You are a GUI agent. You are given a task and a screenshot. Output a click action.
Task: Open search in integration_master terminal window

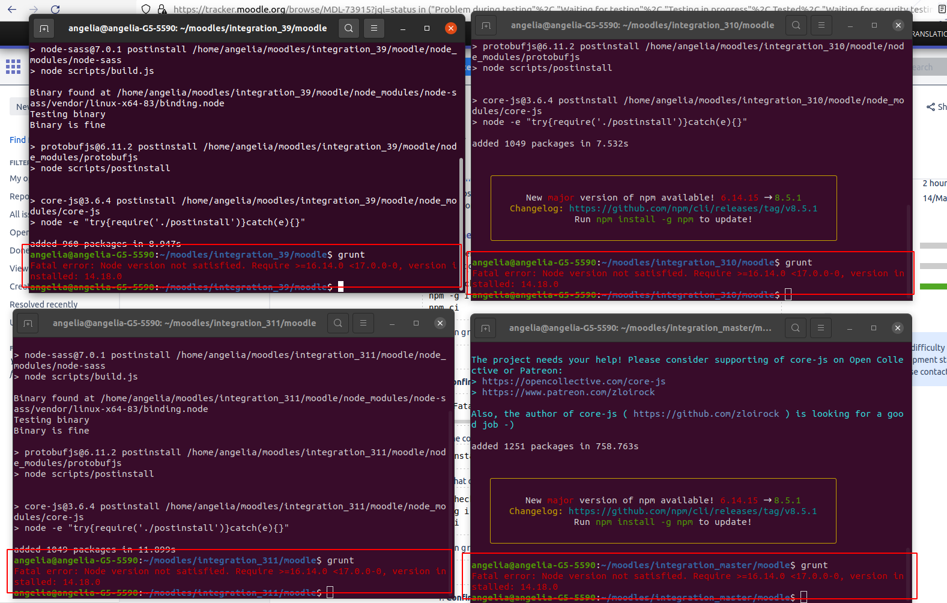tap(796, 328)
